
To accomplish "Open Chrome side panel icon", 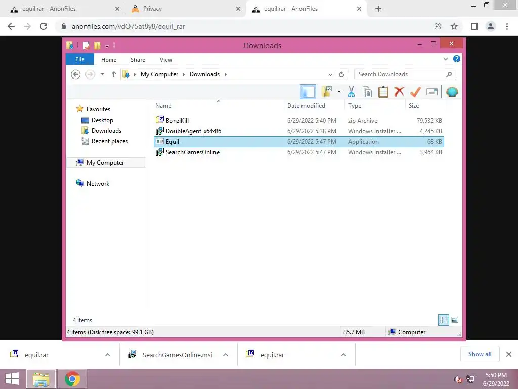I will (x=474, y=26).
